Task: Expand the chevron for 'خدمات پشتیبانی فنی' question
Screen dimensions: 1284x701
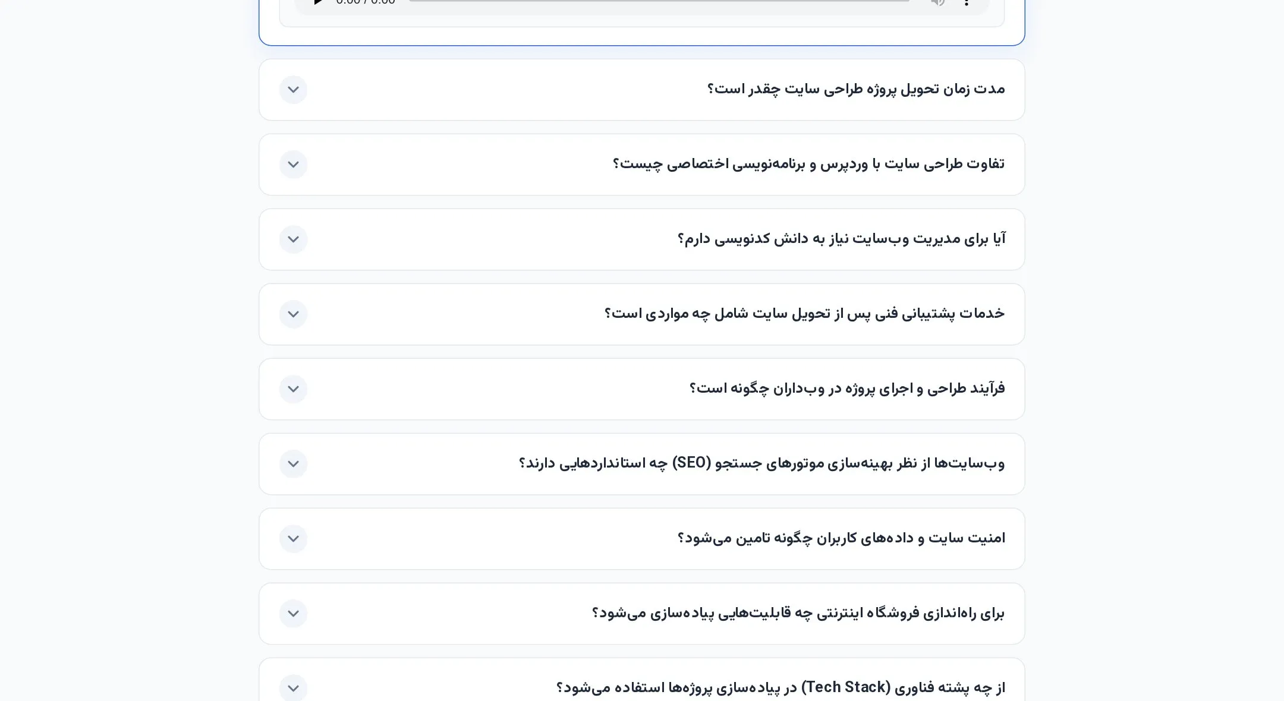Action: click(293, 314)
